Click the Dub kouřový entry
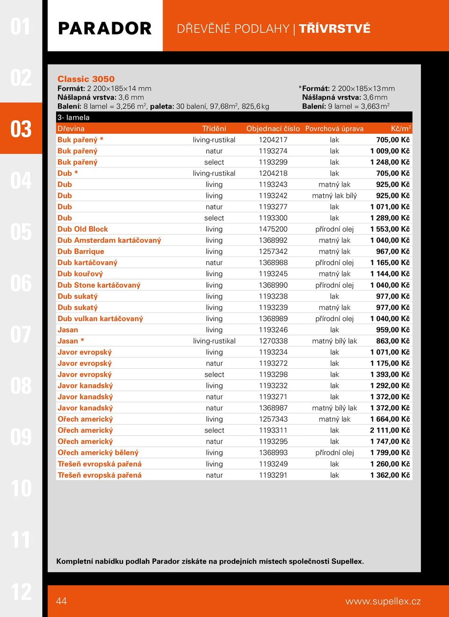449x617 pixels. coord(80,274)
